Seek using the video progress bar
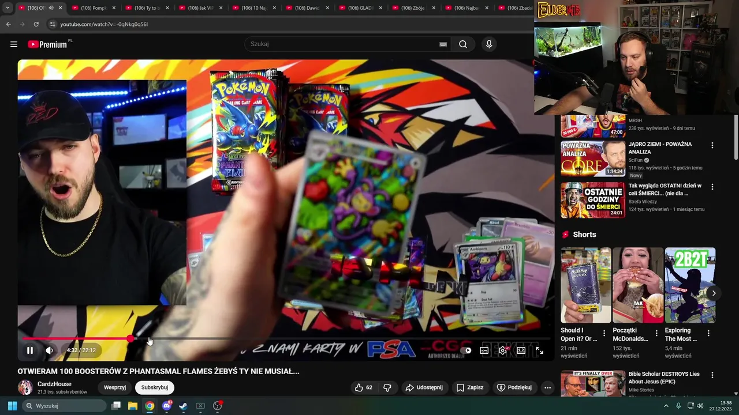The image size is (739, 415). point(286,338)
